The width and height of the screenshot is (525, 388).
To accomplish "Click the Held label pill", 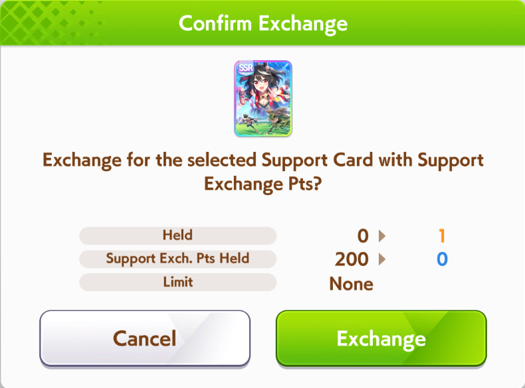I will click(178, 235).
